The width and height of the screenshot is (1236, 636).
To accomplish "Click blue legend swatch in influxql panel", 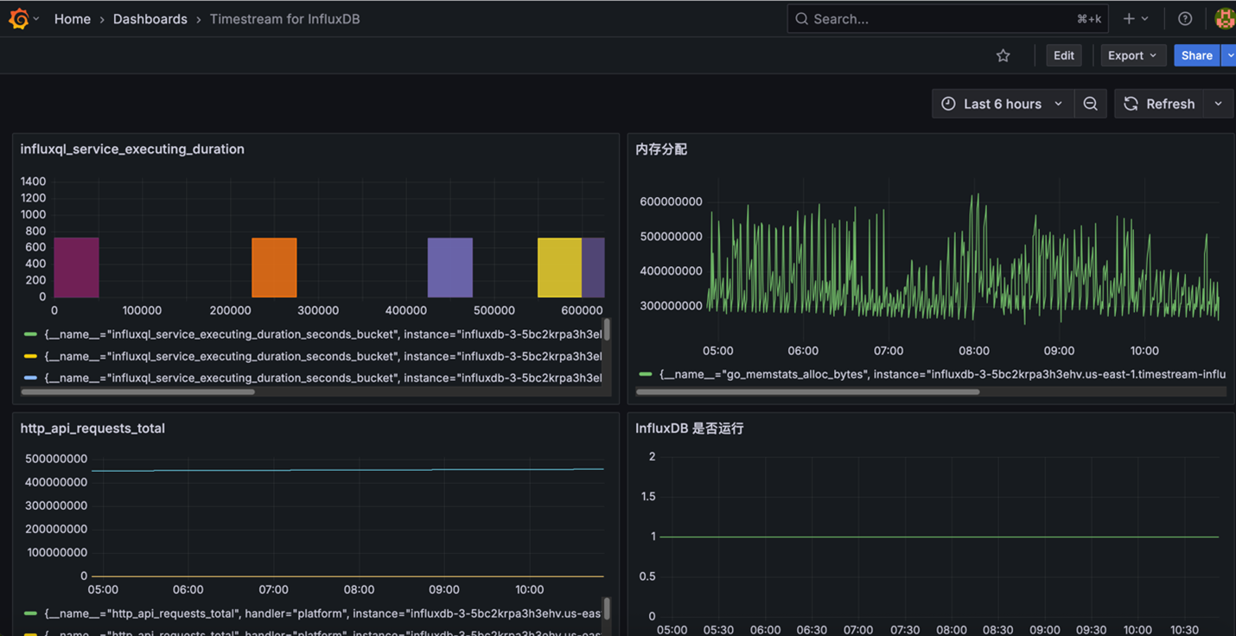I will [x=30, y=378].
